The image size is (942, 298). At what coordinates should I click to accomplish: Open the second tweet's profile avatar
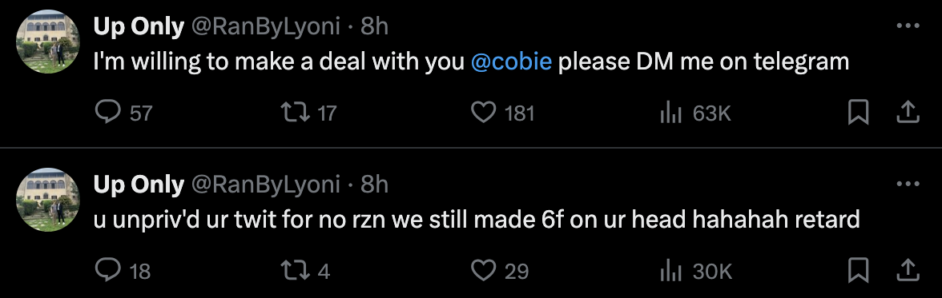(x=47, y=200)
